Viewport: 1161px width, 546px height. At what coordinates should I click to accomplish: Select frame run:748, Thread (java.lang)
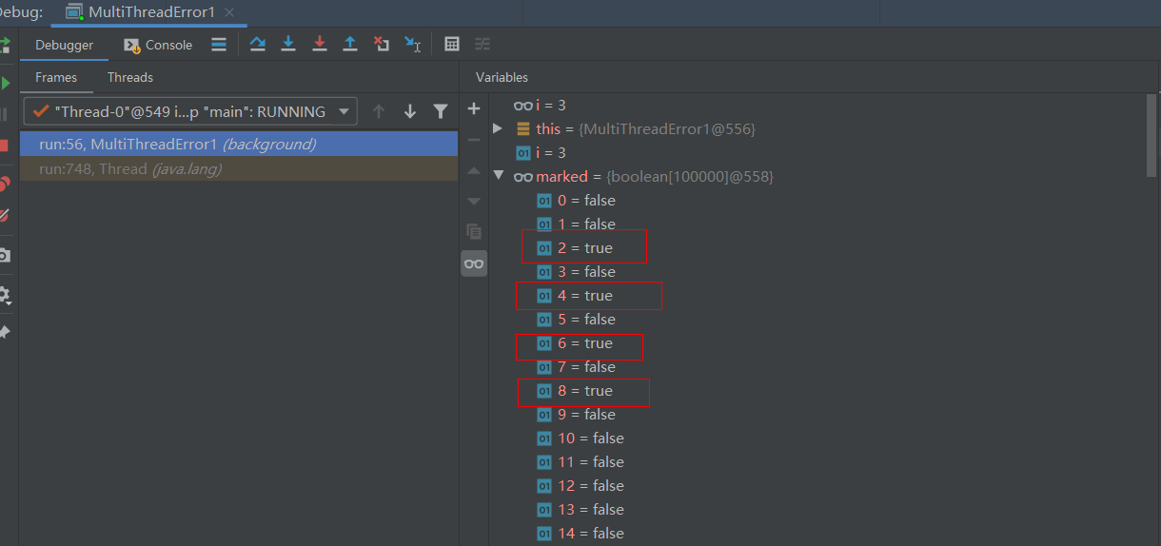coord(239,169)
